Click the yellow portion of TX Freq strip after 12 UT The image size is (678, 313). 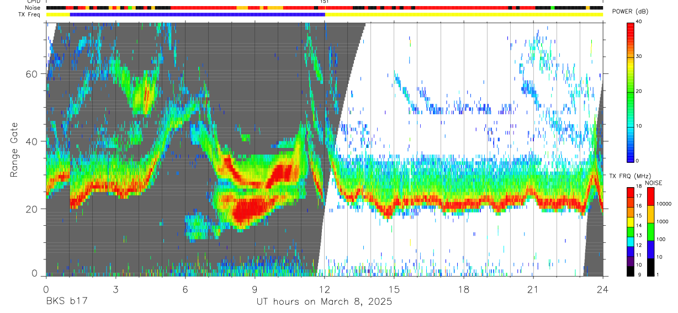pos(464,15)
